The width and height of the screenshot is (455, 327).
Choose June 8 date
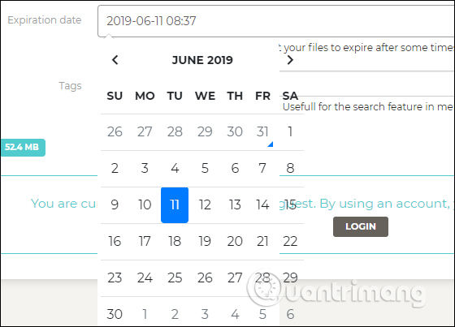290,169
